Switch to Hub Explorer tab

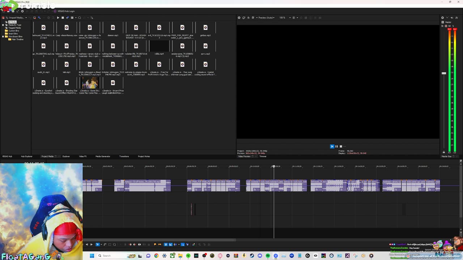point(26,156)
